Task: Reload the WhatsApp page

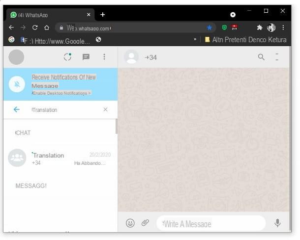Action: point(35,27)
